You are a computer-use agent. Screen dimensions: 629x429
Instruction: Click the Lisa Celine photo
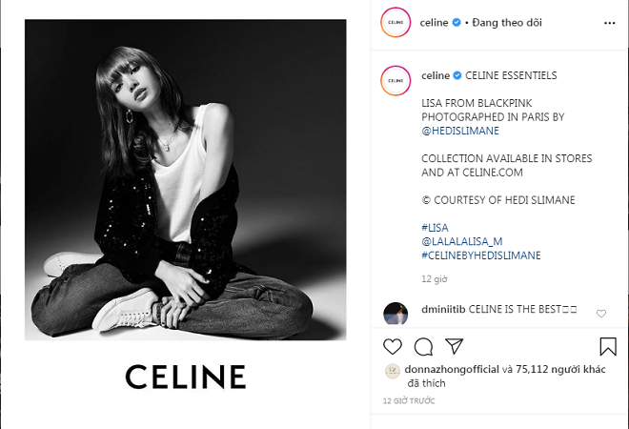tap(185, 179)
